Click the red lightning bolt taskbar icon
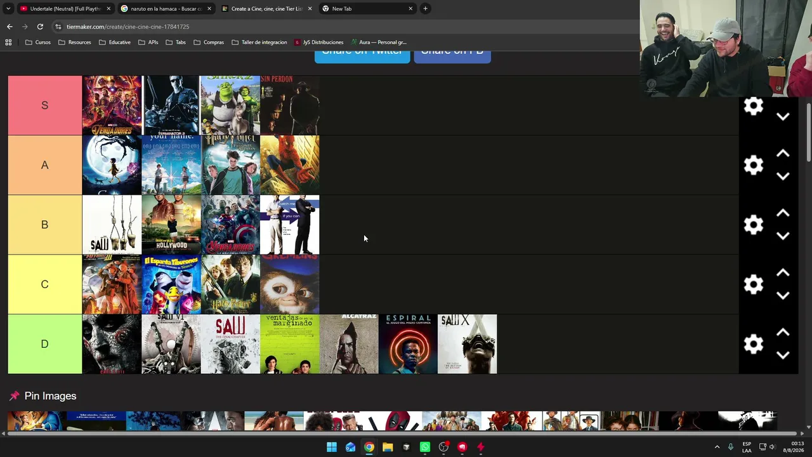 coord(481,447)
